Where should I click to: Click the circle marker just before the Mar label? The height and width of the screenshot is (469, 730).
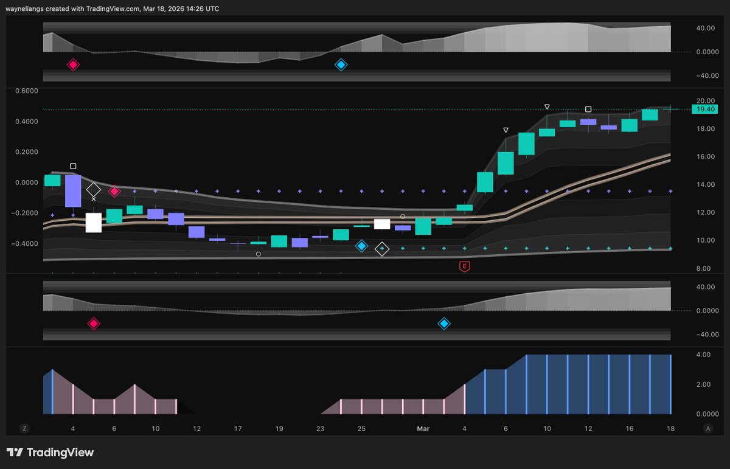click(x=403, y=217)
